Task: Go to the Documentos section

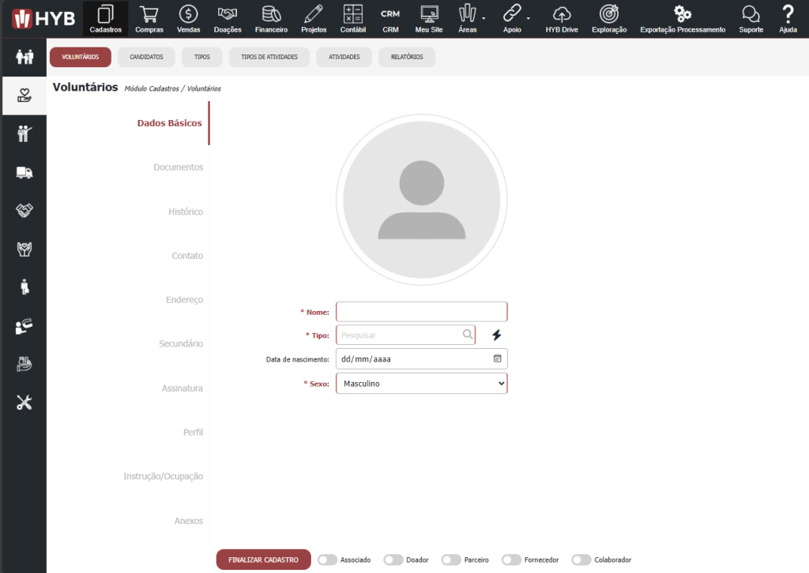Action: 178,167
